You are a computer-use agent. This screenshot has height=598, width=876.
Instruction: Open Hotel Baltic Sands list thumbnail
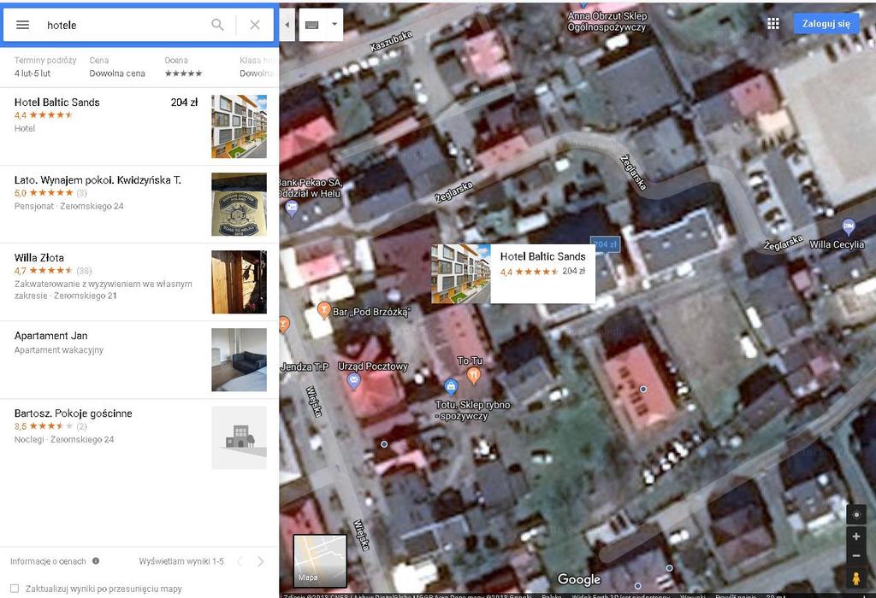[240, 126]
